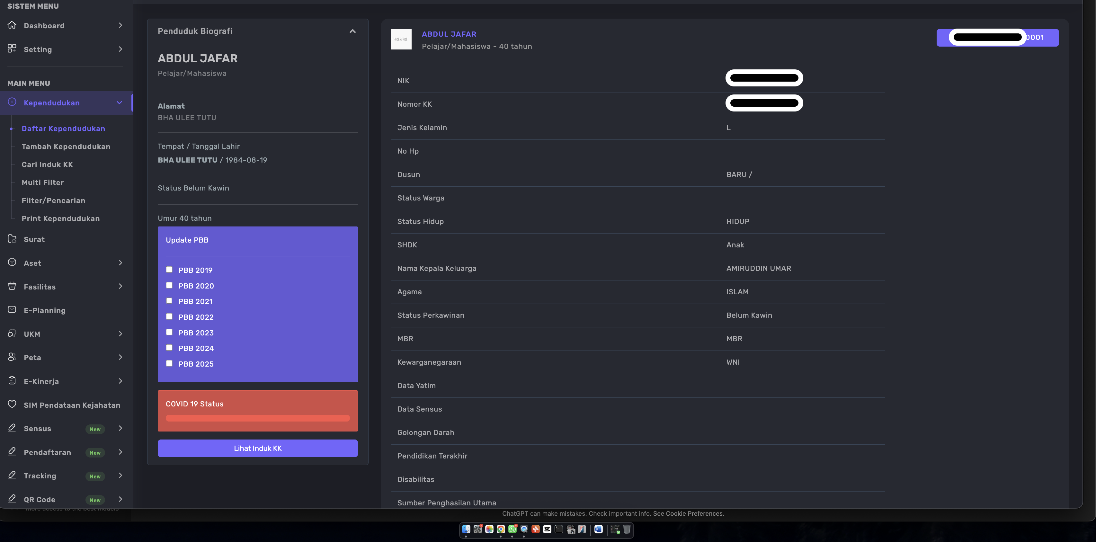The height and width of the screenshot is (542, 1096).
Task: Collapse the Penduduk Biografi panel chevron
Action: coord(352,31)
